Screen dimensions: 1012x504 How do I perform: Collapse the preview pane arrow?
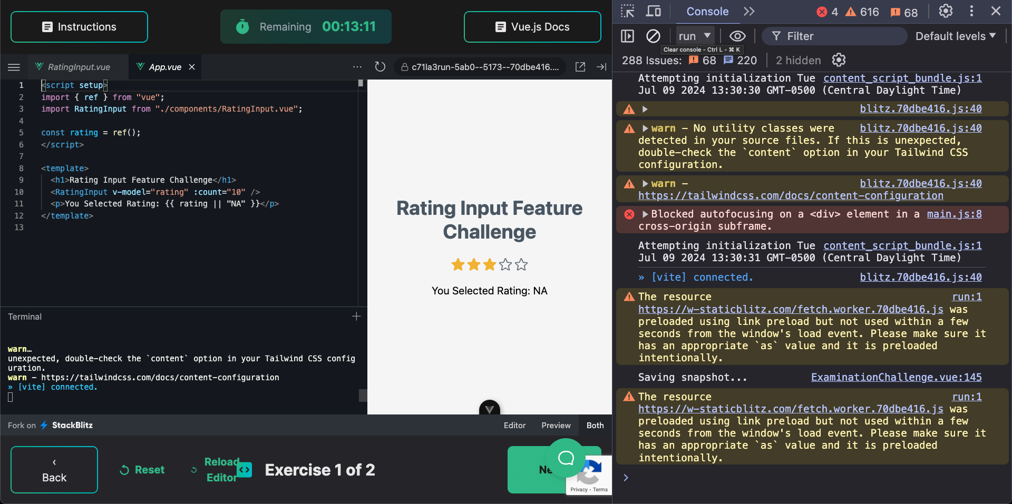pos(601,67)
